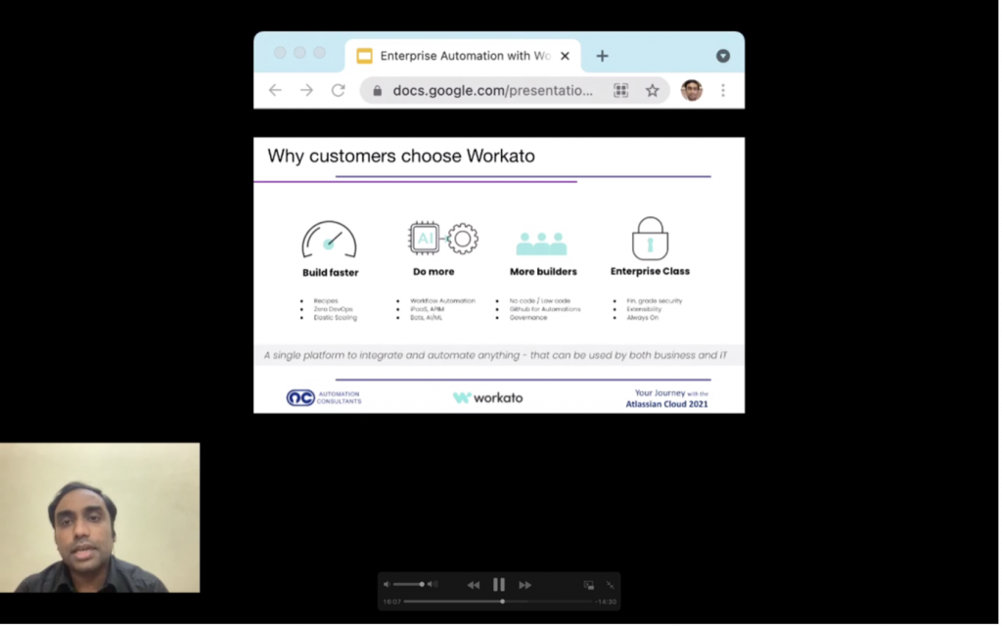Click the Workato logo on the slide
The width and height of the screenshot is (1002, 627).
tap(487, 398)
